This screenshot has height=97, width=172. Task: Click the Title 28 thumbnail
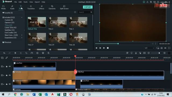pyautogui.click(x=78, y=38)
